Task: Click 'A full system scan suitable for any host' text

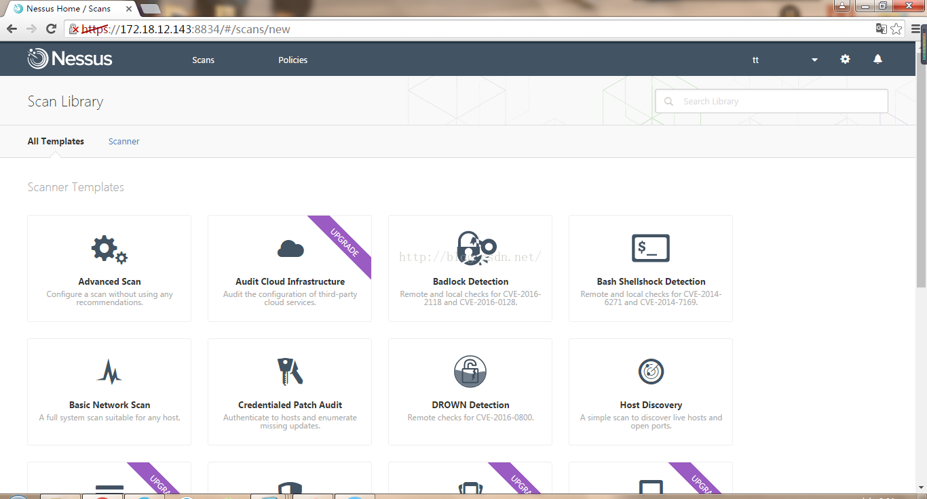Action: [x=109, y=418]
